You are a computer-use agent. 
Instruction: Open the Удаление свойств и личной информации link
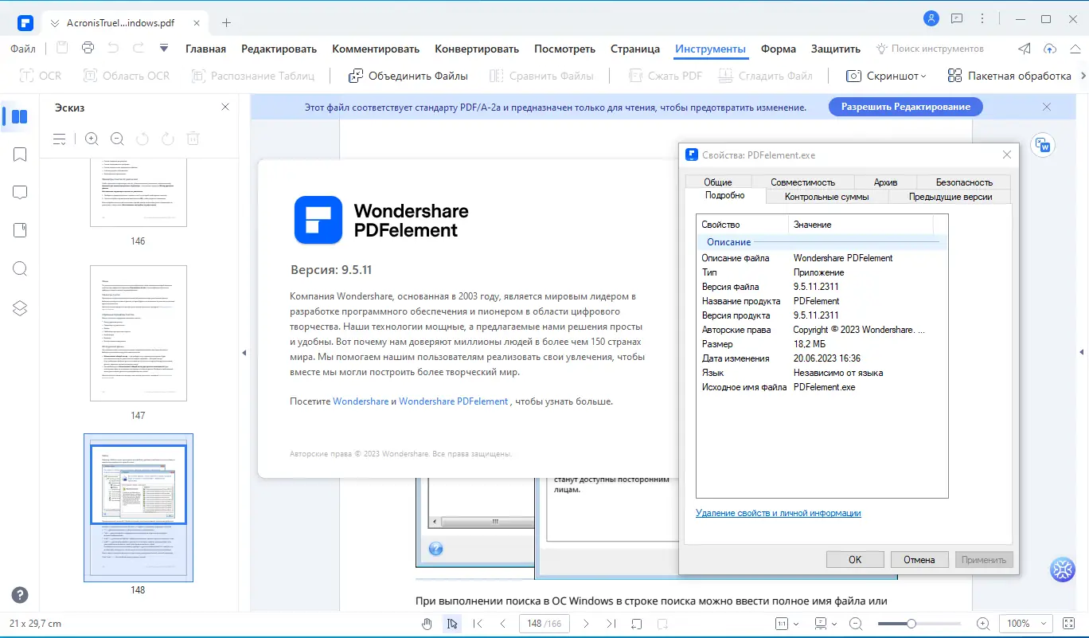coord(778,513)
